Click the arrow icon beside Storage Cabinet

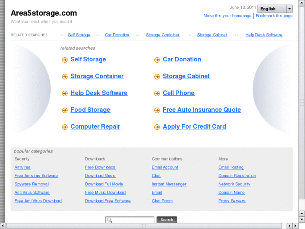[x=157, y=76]
